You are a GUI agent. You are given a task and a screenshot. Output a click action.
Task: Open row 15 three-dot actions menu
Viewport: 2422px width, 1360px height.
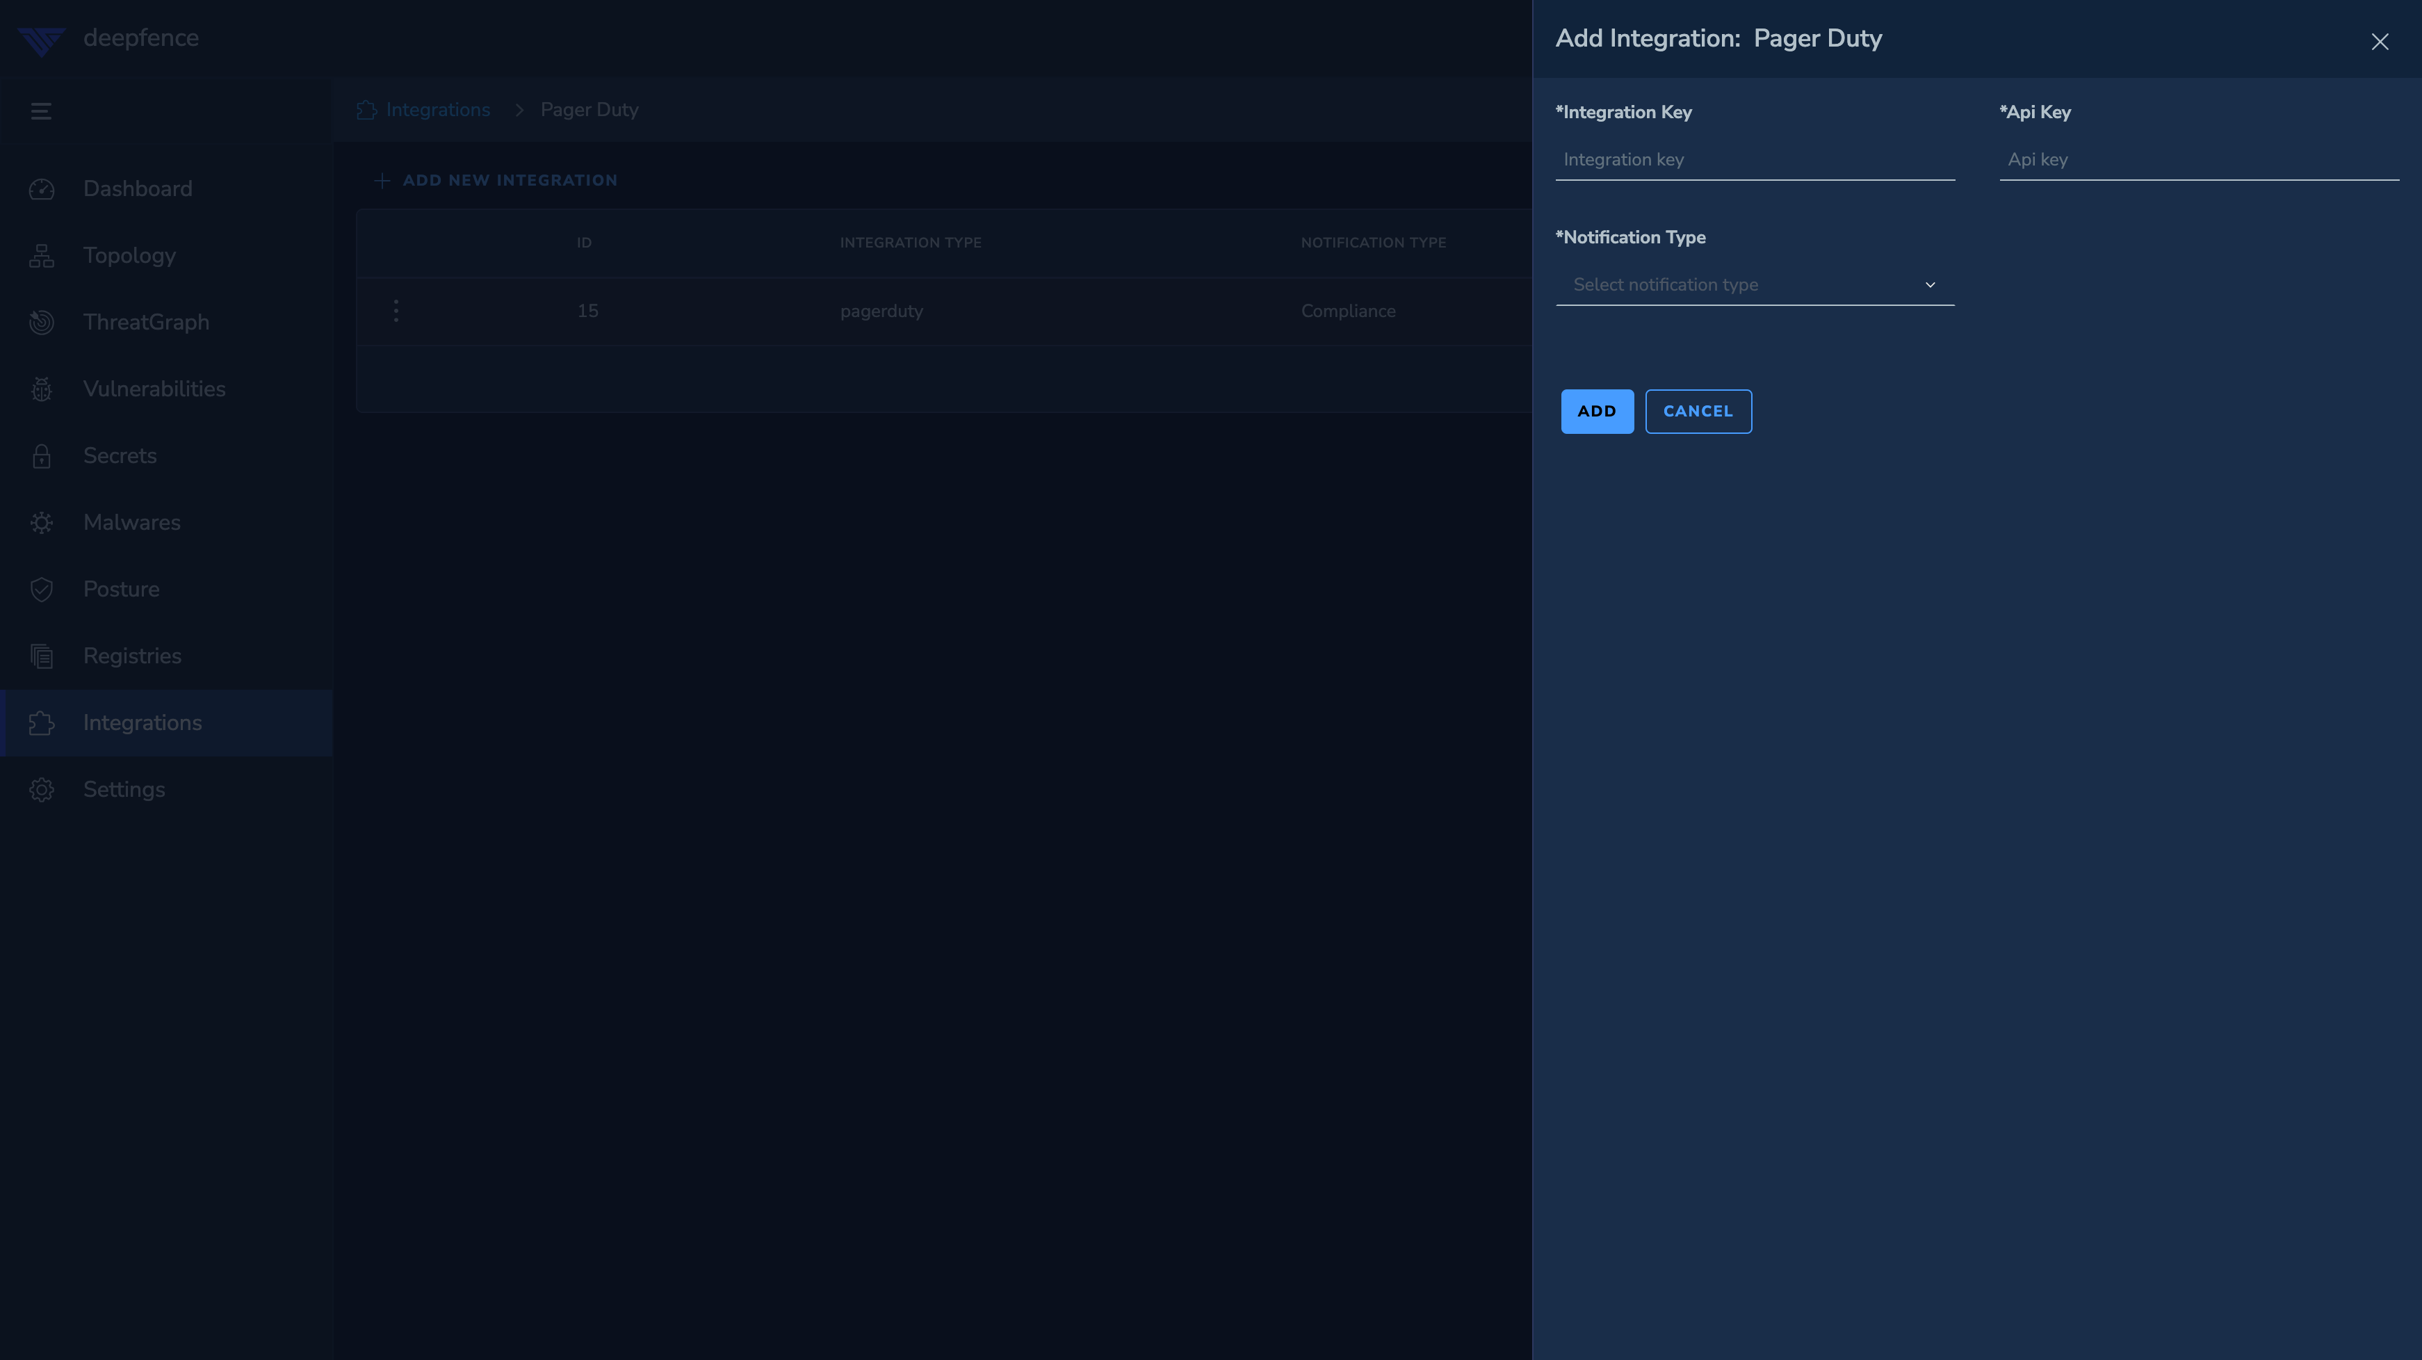coord(396,310)
